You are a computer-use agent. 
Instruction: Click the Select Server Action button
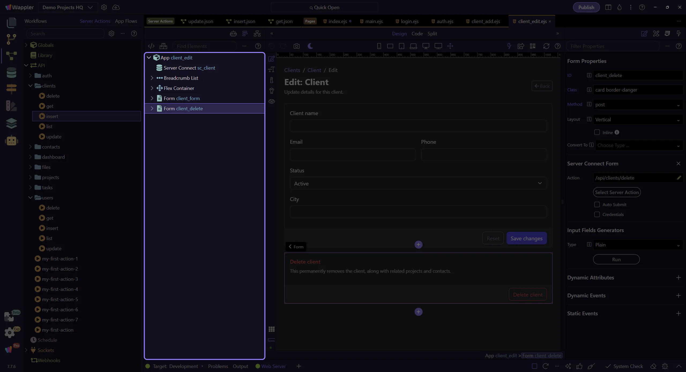[x=617, y=192]
